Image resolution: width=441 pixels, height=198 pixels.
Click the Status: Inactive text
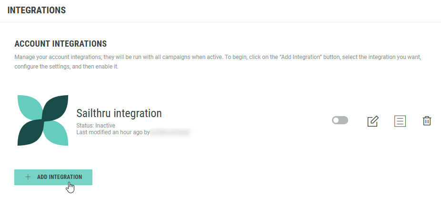point(96,125)
